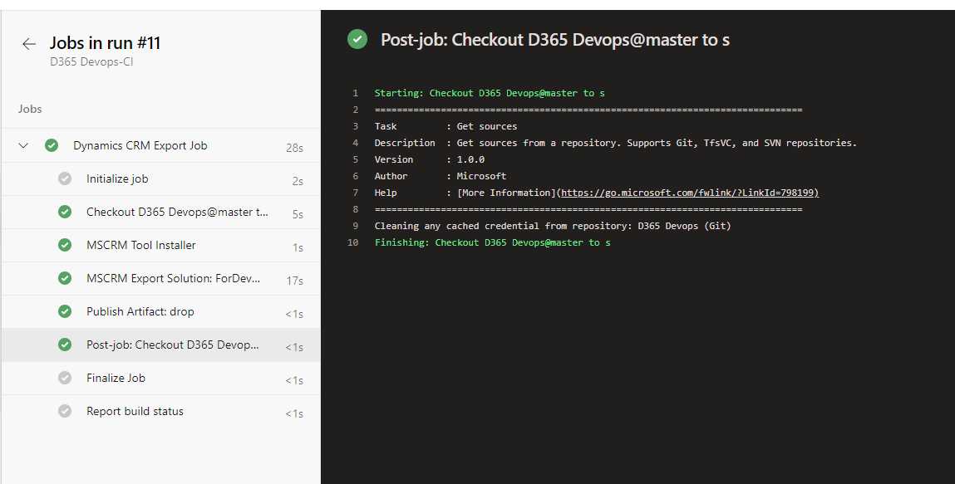The height and width of the screenshot is (484, 955).
Task: Click the 2s duration of Initialize job
Action: click(298, 181)
